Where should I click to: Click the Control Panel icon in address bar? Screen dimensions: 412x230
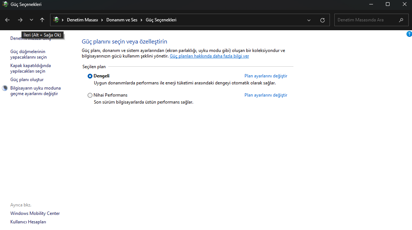point(56,20)
